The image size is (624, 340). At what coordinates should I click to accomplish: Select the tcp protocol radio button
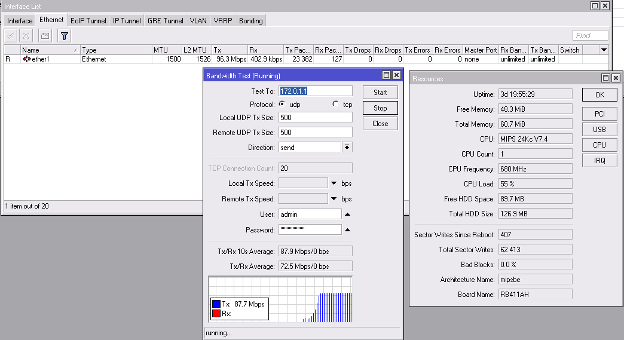pos(335,105)
